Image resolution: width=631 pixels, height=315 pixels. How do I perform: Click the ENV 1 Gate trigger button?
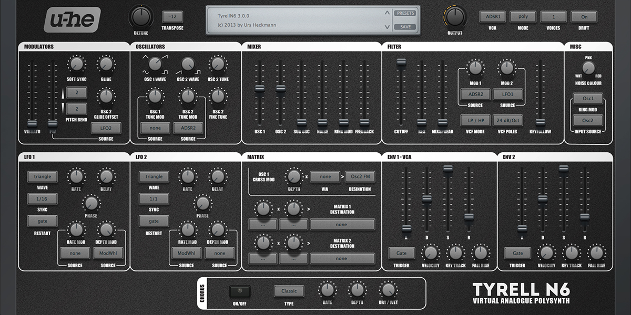(401, 253)
